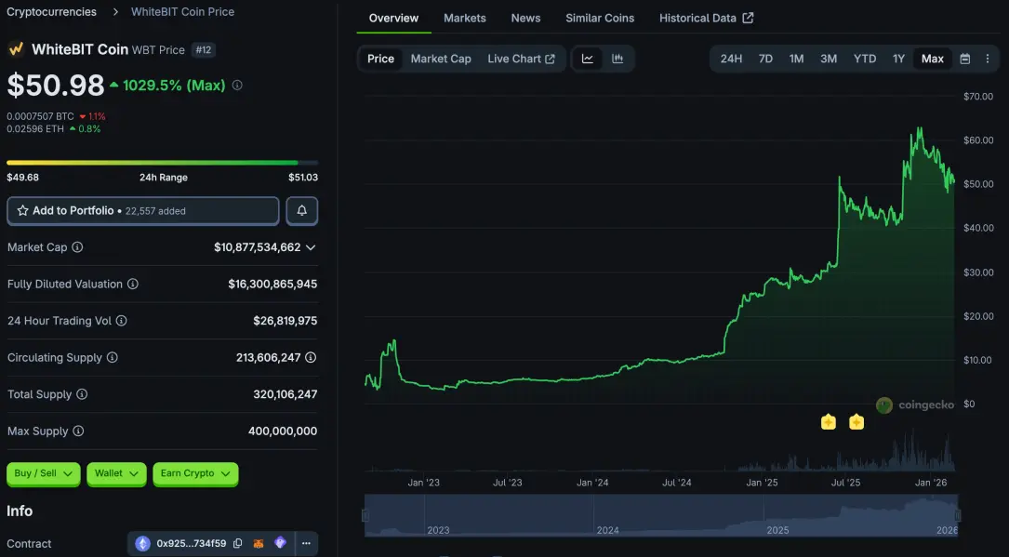Viewport: 1009px width, 557px height.
Task: Open the Buy / Sell dropdown
Action: [x=43, y=473]
